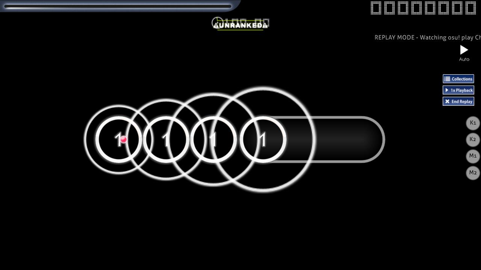Click the red cursor ball
The width and height of the screenshot is (481, 270).
123,139
